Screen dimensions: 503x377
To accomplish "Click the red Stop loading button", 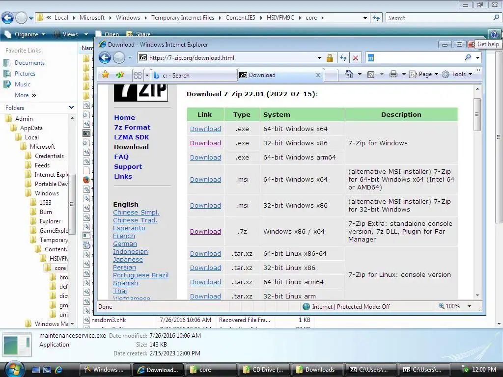I will [356, 58].
